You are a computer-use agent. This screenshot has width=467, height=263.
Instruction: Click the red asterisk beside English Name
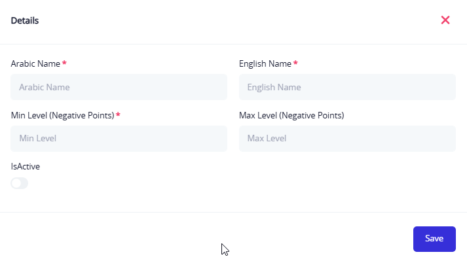click(295, 63)
